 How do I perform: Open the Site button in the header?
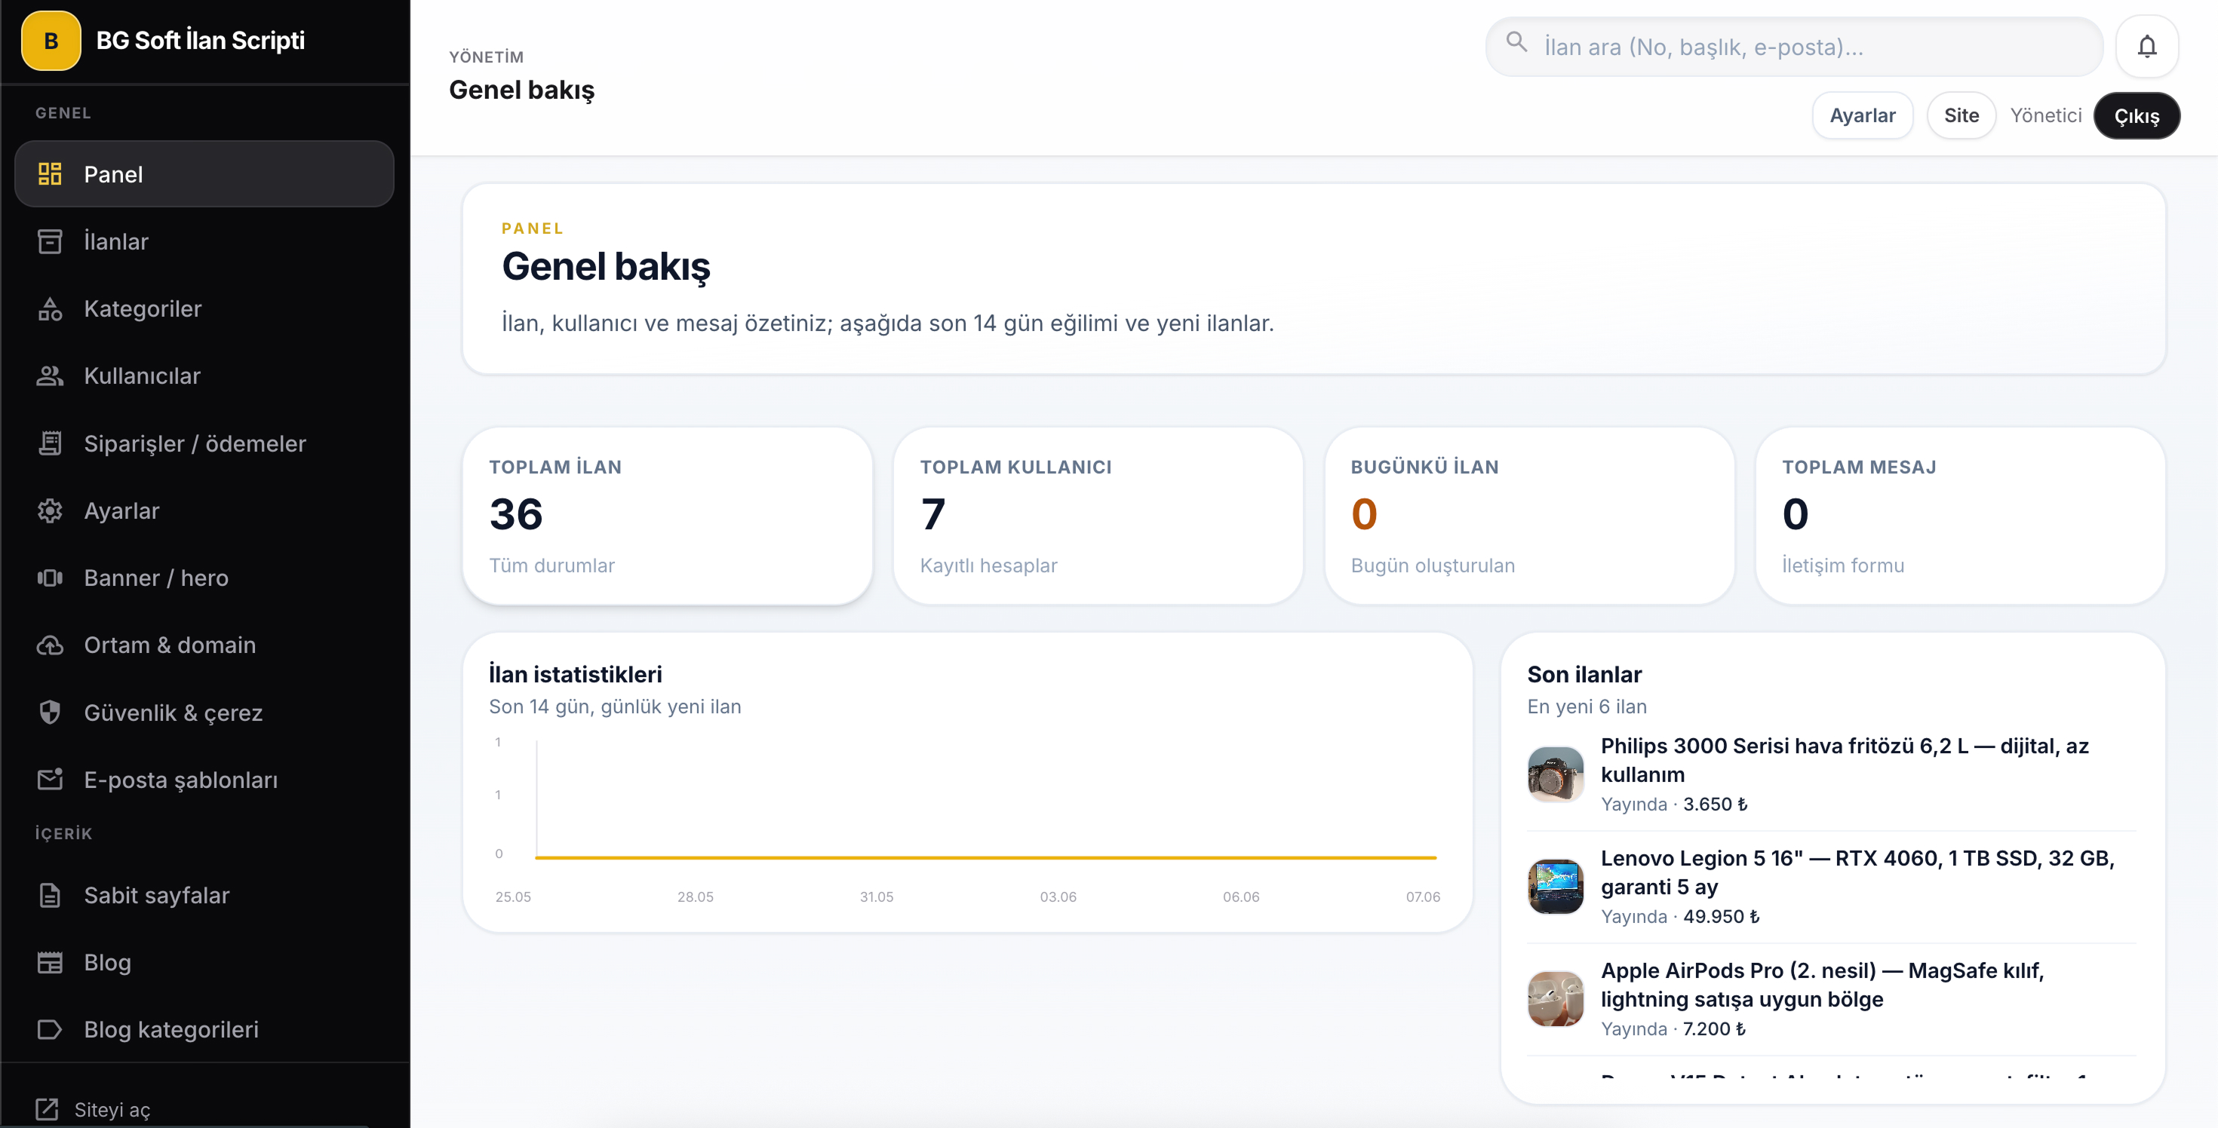1961,115
